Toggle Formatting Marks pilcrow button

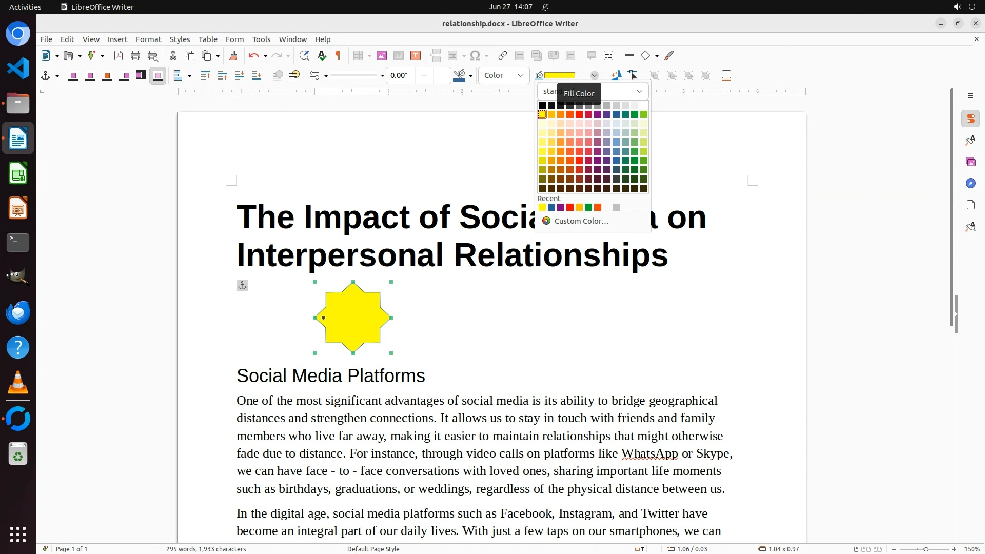point(338,55)
